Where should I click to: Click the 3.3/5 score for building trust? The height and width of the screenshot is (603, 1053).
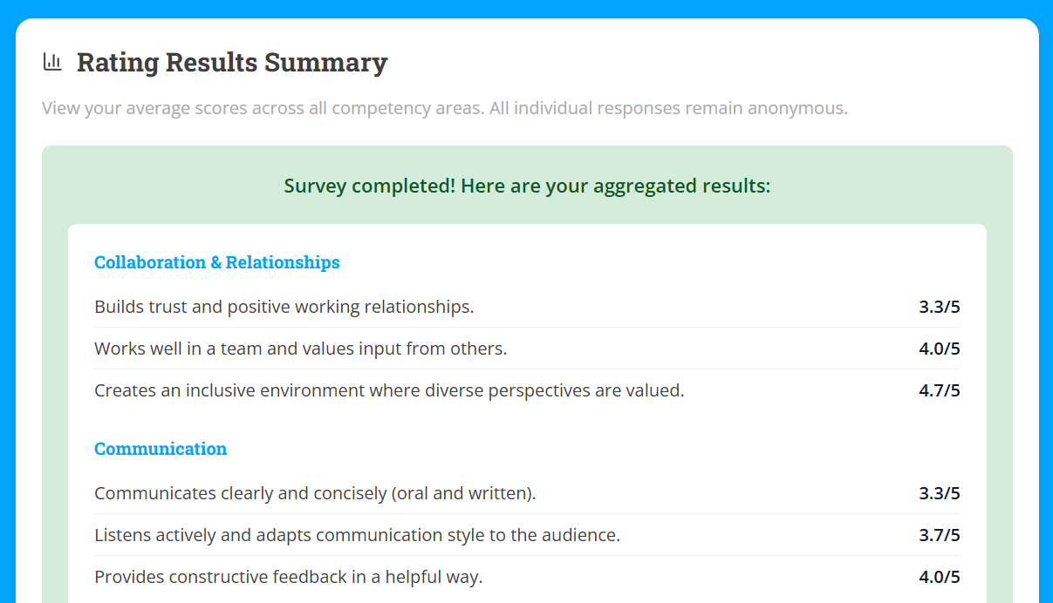pyautogui.click(x=938, y=306)
